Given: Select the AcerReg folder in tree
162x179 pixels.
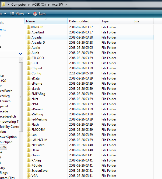Looking at the screenshot, I should [5, 96].
